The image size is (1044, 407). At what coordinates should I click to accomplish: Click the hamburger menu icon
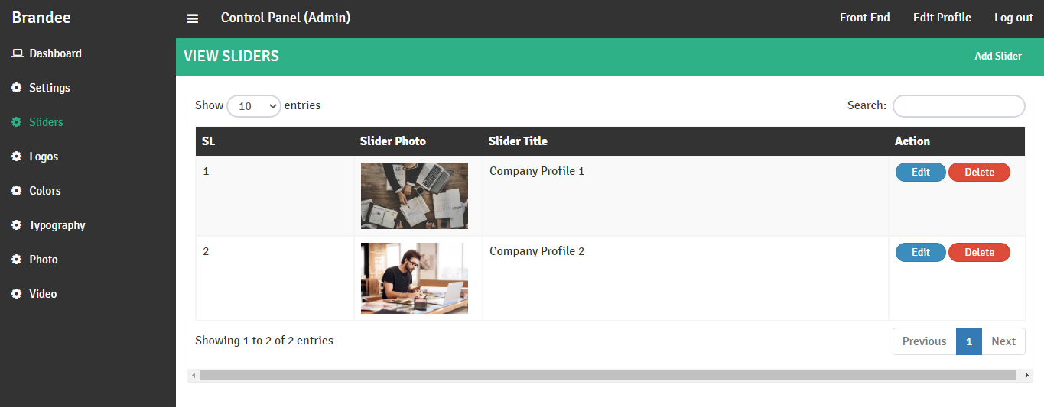pyautogui.click(x=193, y=18)
